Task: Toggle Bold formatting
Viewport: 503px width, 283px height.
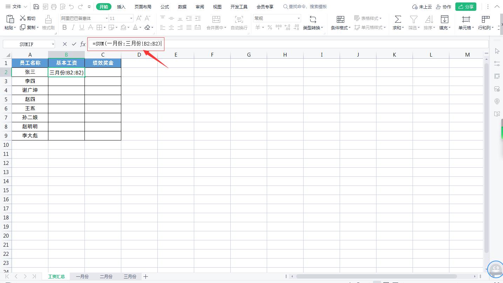Action: click(x=64, y=27)
